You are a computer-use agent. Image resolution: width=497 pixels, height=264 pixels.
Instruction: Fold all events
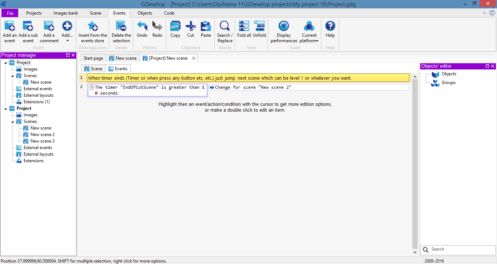[x=244, y=27]
